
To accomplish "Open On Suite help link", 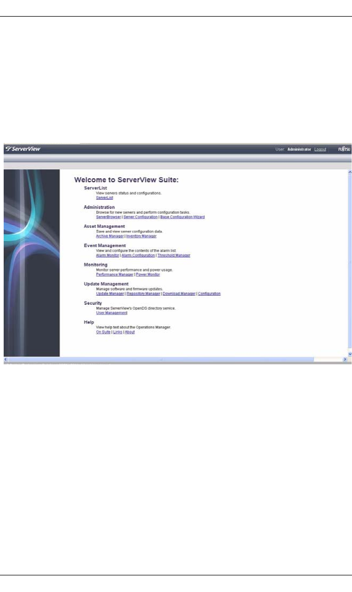I will pyautogui.click(x=103, y=332).
